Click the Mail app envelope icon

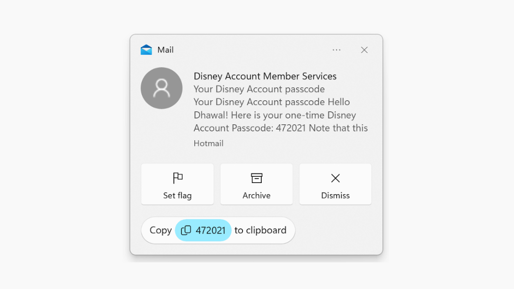click(146, 50)
